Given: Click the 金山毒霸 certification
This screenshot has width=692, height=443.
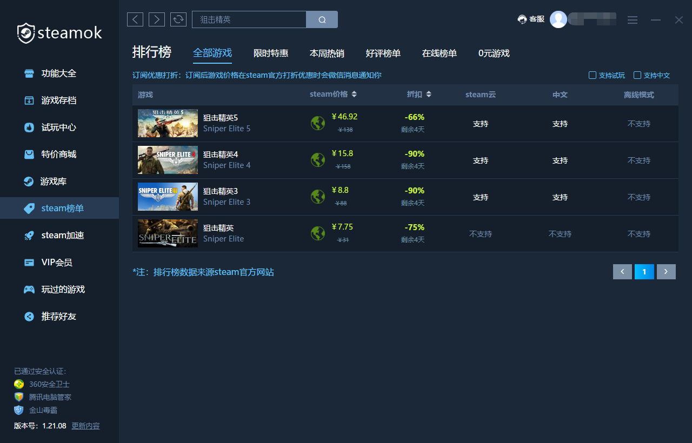Looking at the screenshot, I should coord(36,410).
